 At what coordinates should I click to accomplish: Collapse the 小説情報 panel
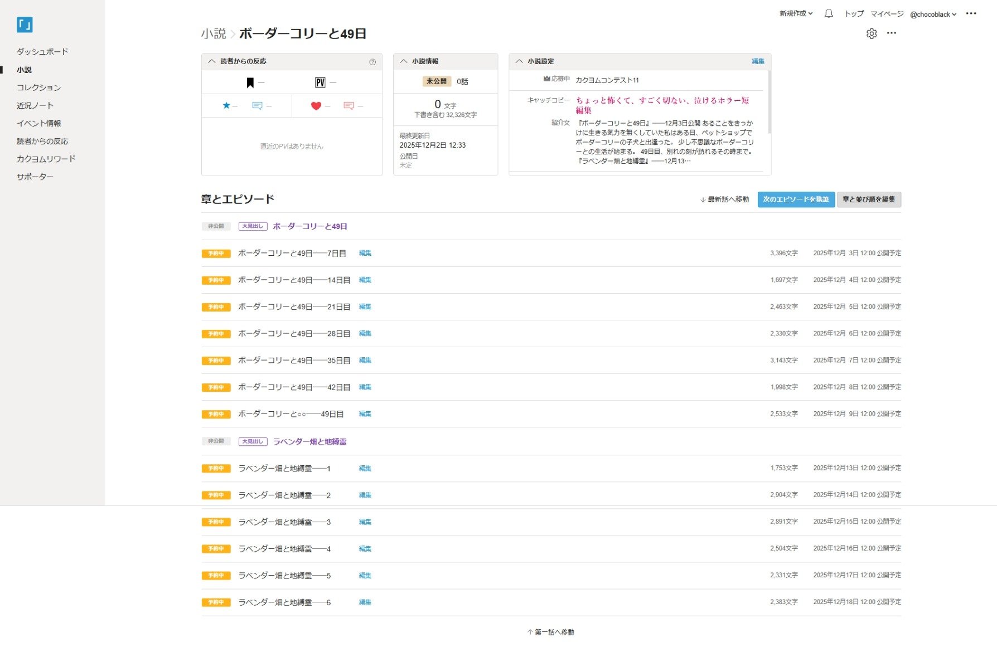click(x=404, y=61)
